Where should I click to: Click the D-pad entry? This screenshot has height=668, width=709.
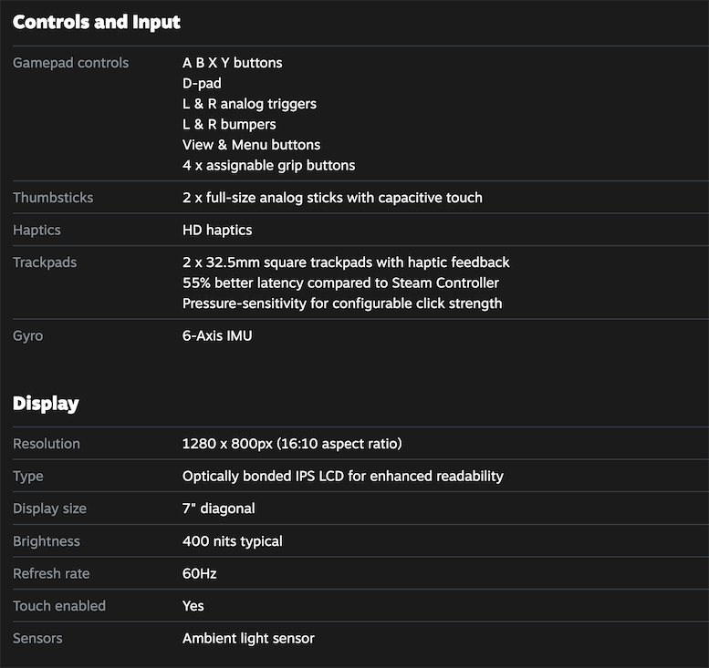202,84
